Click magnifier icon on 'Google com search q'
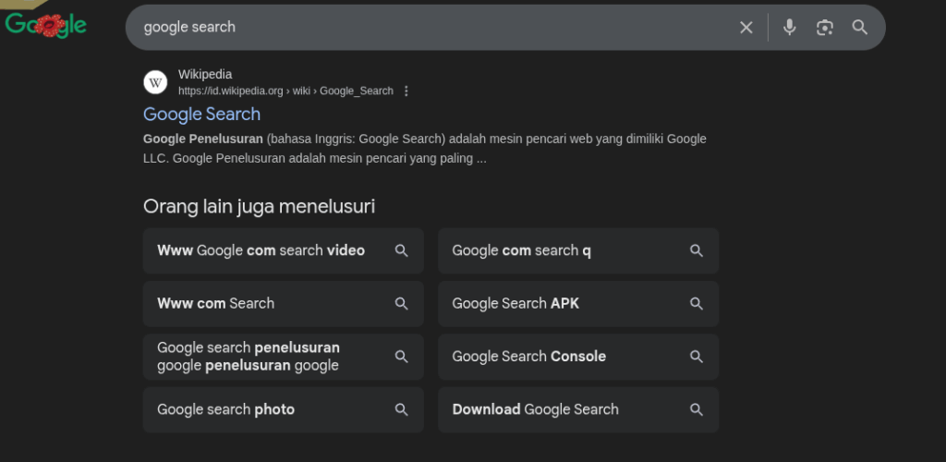 coord(697,250)
